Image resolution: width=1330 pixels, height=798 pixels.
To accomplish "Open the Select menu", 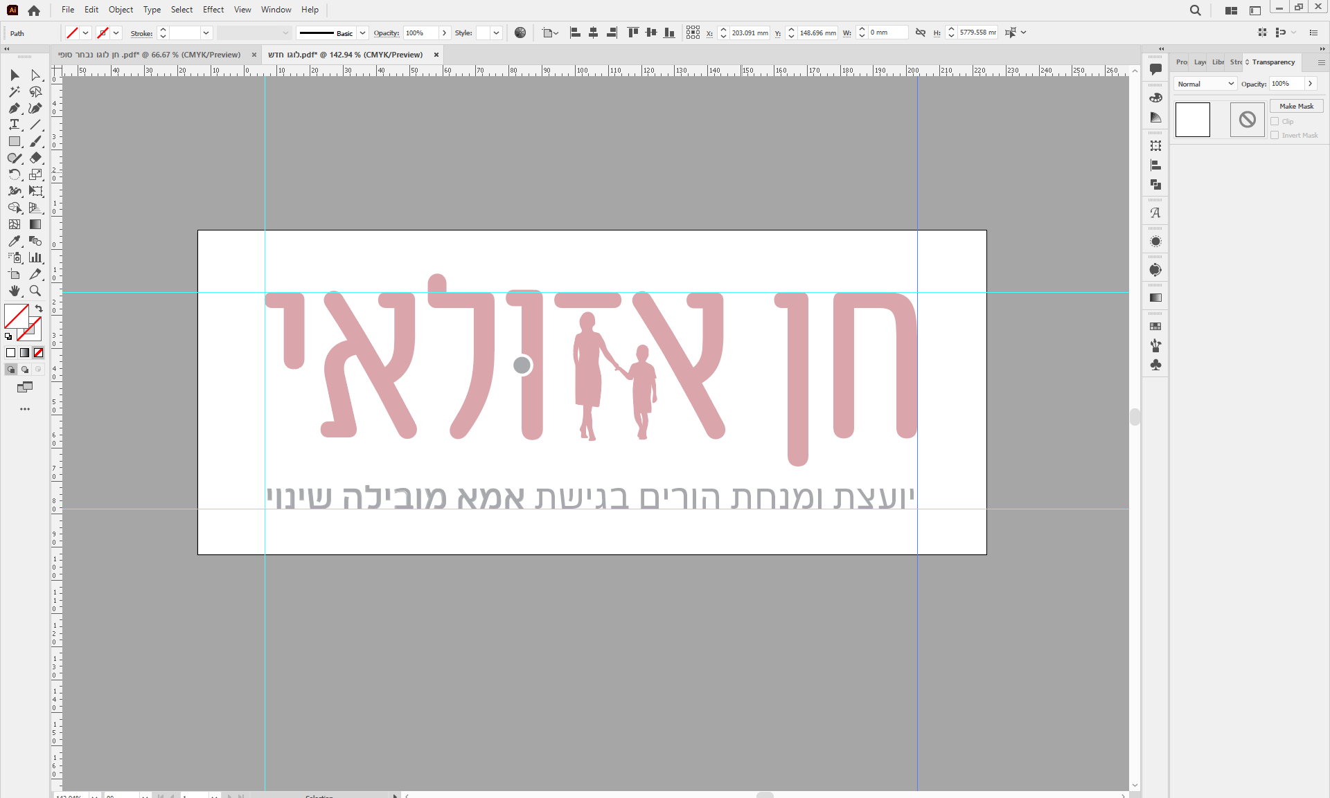I will (x=181, y=9).
